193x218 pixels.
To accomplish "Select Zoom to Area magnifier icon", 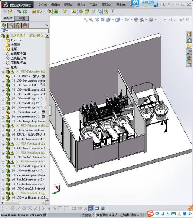I will pos(91,20).
